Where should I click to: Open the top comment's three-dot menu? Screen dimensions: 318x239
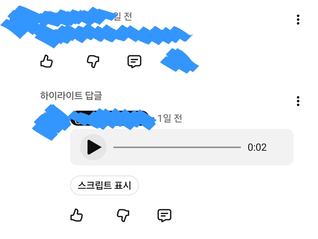pos(298,20)
